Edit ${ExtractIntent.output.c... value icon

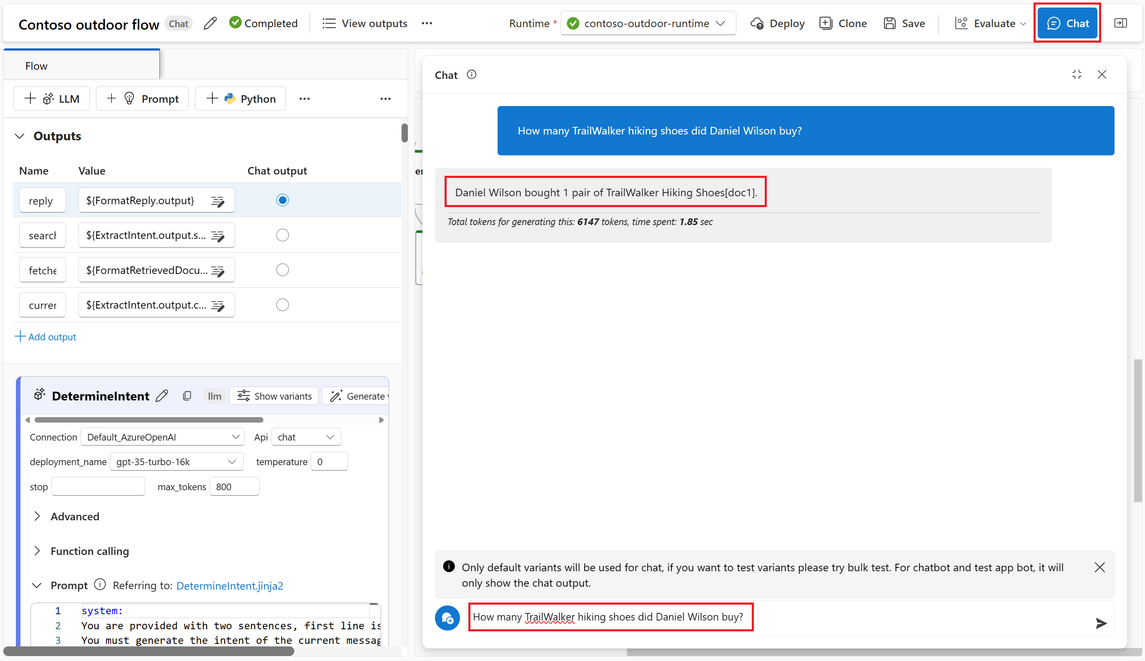218,306
